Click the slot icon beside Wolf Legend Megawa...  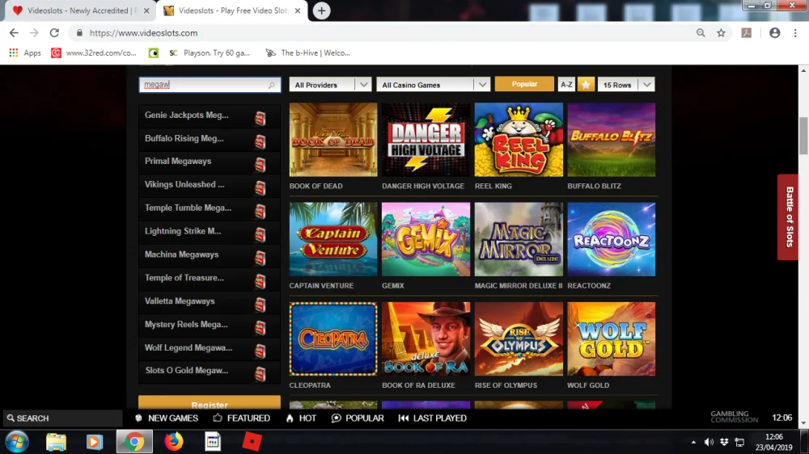click(260, 351)
